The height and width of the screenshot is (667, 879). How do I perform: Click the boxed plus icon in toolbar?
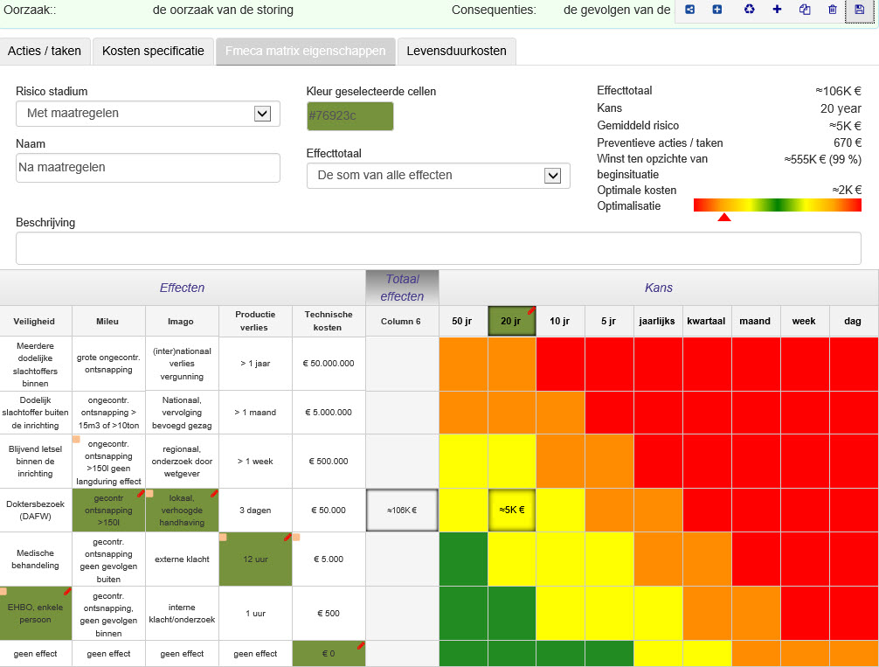(717, 10)
